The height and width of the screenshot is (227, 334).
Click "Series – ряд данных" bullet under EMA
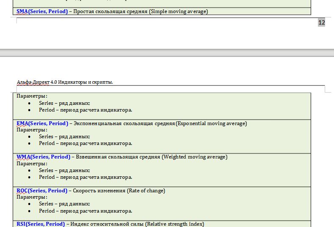tap(64, 137)
